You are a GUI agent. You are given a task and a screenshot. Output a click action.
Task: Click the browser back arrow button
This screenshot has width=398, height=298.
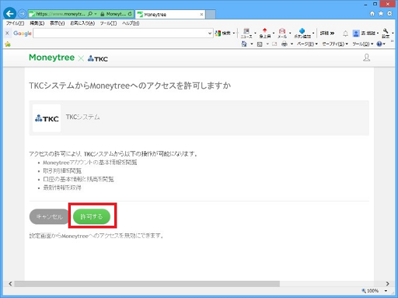pos(10,13)
